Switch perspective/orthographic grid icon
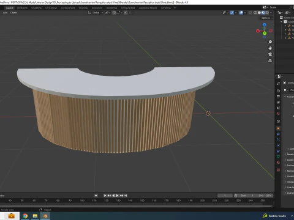The image size is (294, 220). tap(270, 61)
